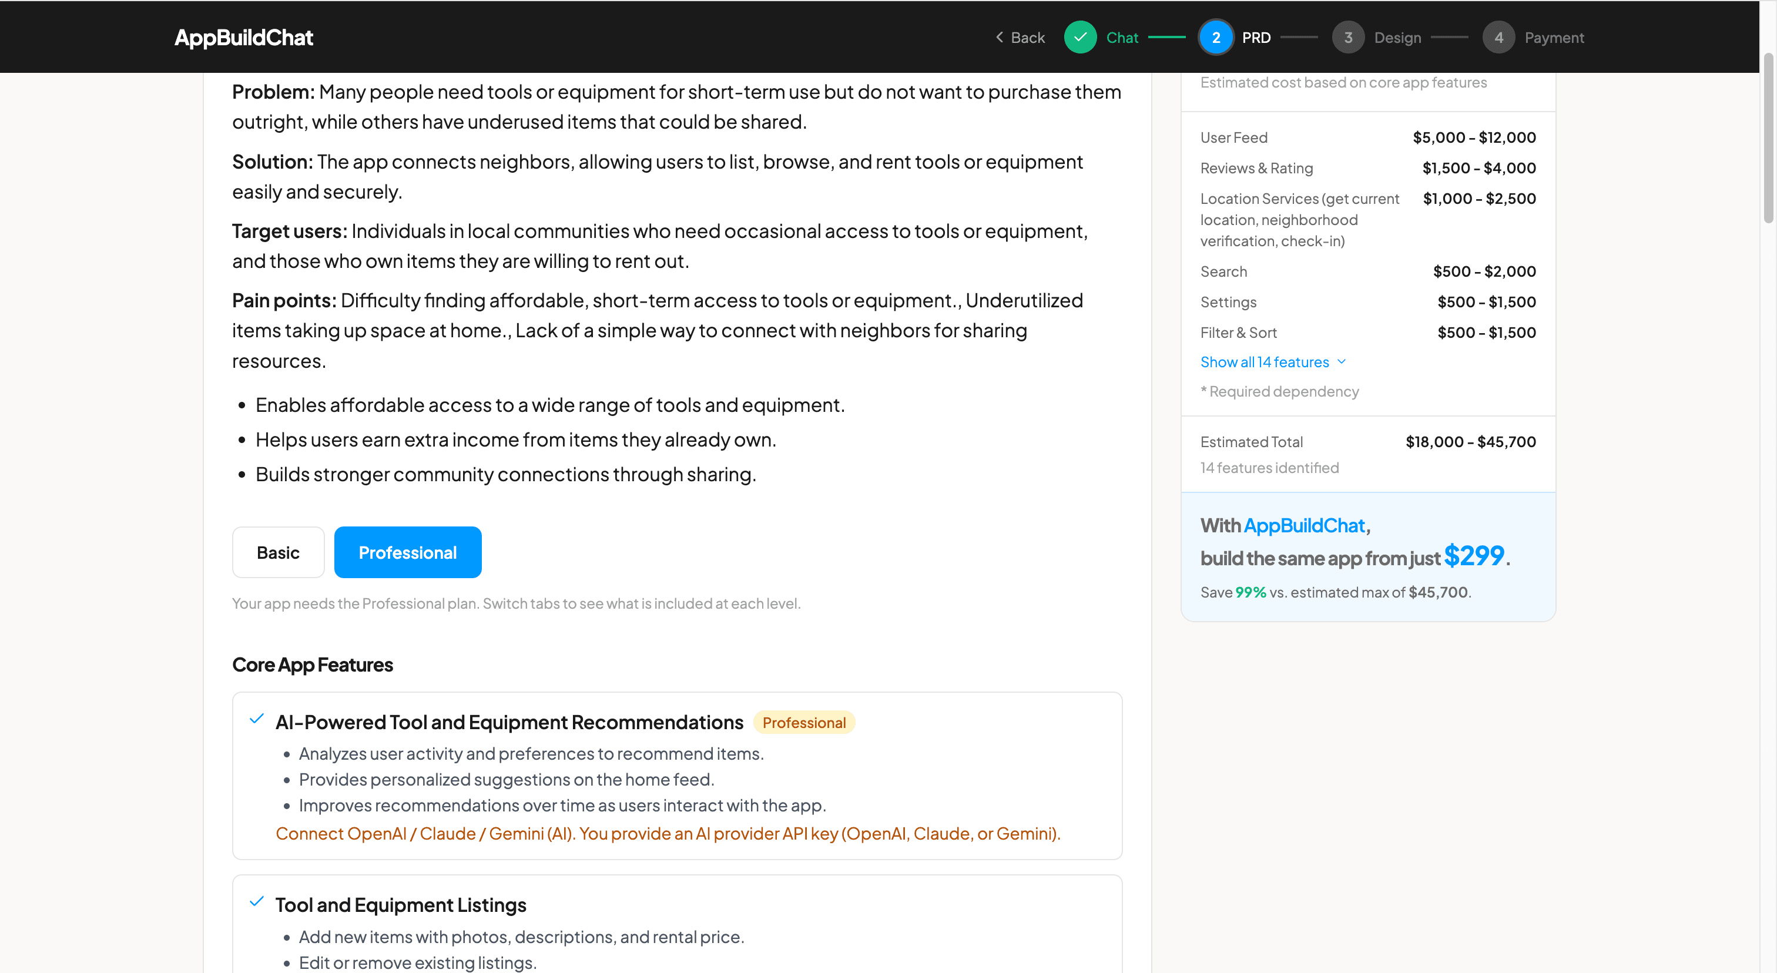Viewport: 1777px width, 973px height.
Task: Click the Location Services cost row
Action: click(x=1368, y=219)
